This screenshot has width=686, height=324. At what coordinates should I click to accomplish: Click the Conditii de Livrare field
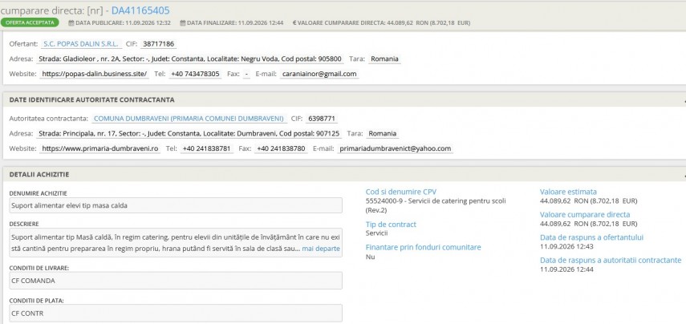[176, 281]
